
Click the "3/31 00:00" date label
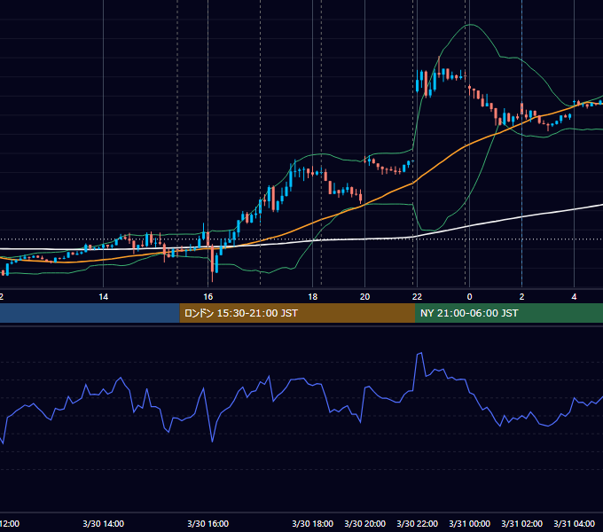click(x=470, y=523)
